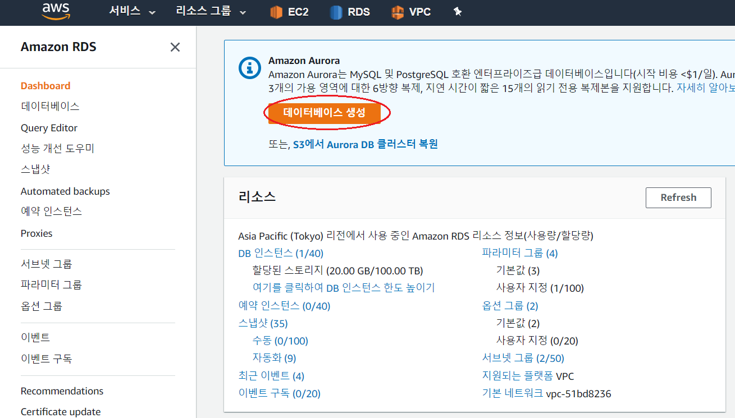Viewport: 735px width, 418px height.
Task: Expand the 리소스 그룹 dropdown menu
Action: tap(211, 12)
